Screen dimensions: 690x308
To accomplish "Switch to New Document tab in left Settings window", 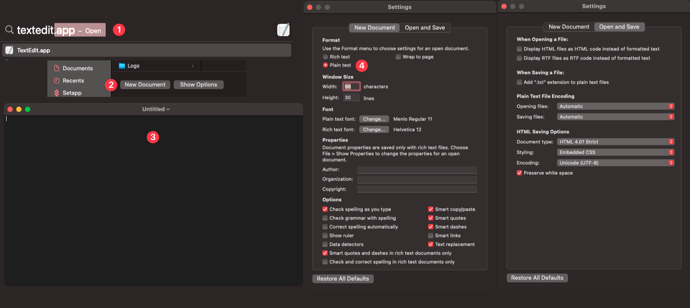I will [375, 28].
